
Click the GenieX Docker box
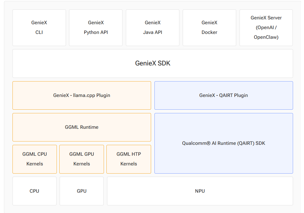[209, 28]
